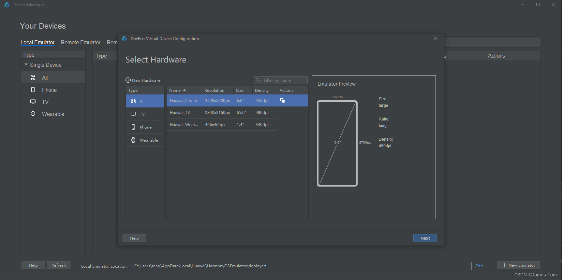Viewport: 562px width, 280px height.
Task: Select the All icon in dialog type list
Action: click(x=133, y=101)
